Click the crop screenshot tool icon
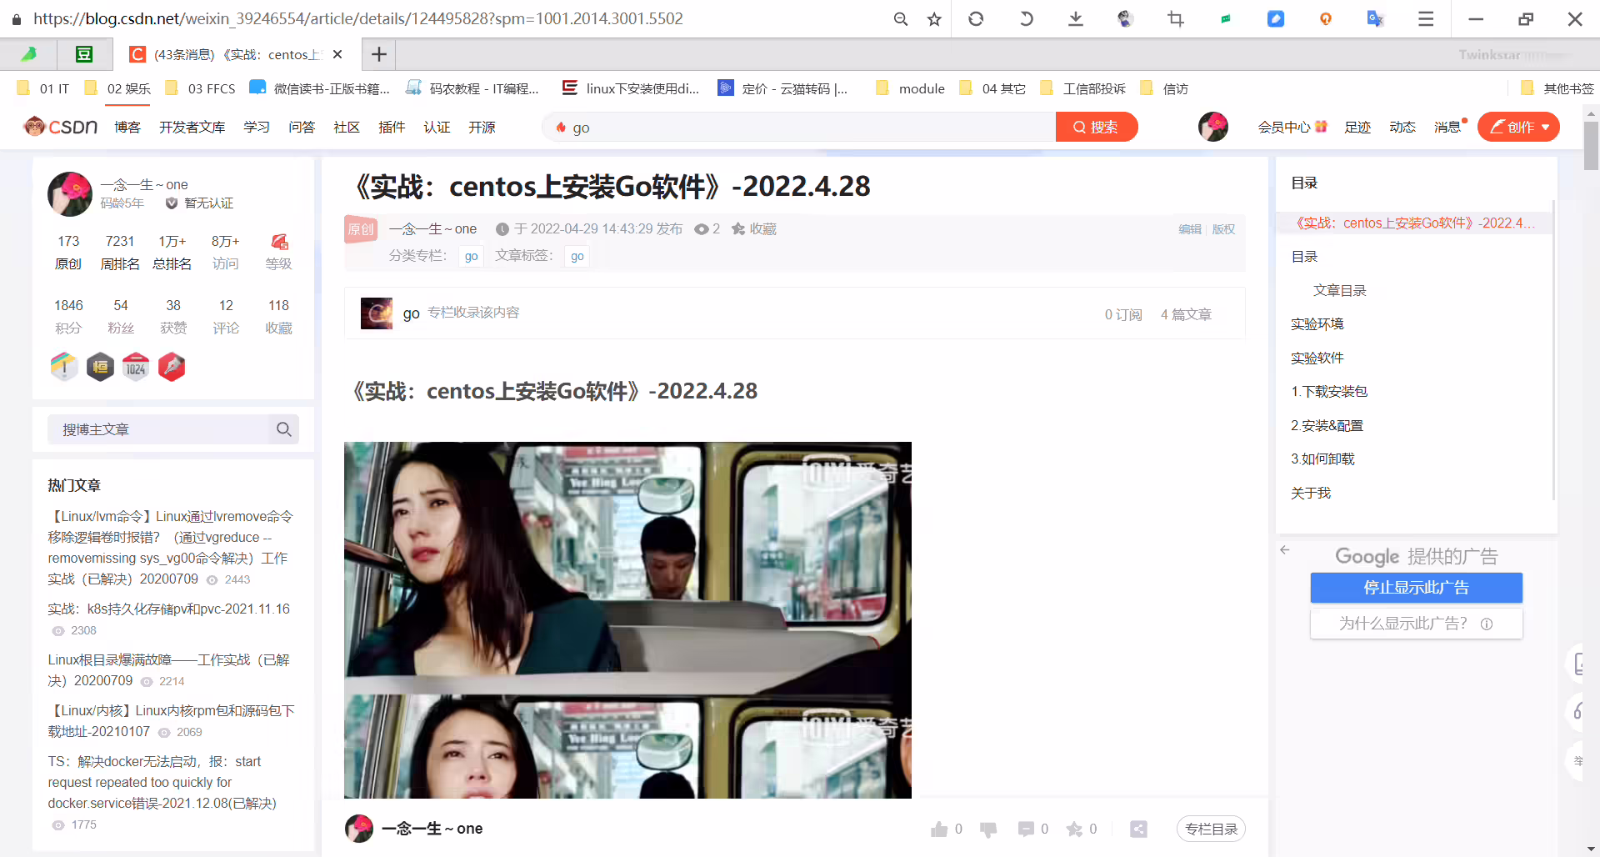The width and height of the screenshot is (1600, 857). point(1176,18)
